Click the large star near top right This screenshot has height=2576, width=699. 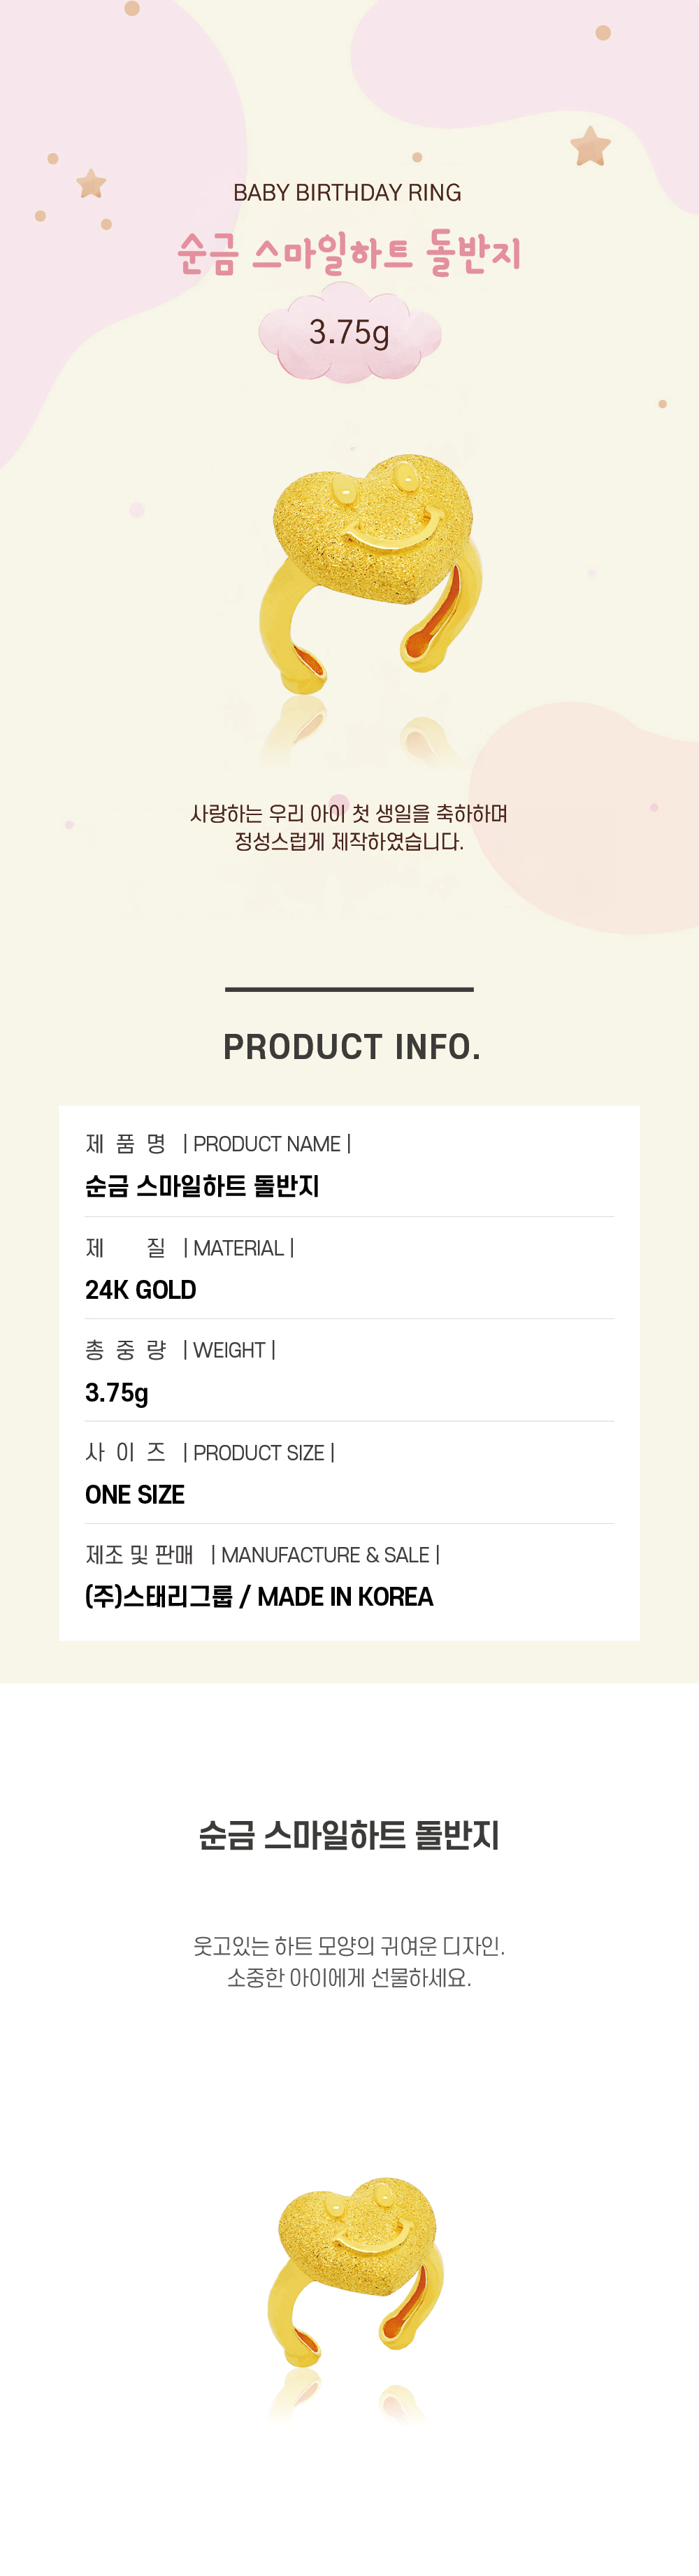590,146
